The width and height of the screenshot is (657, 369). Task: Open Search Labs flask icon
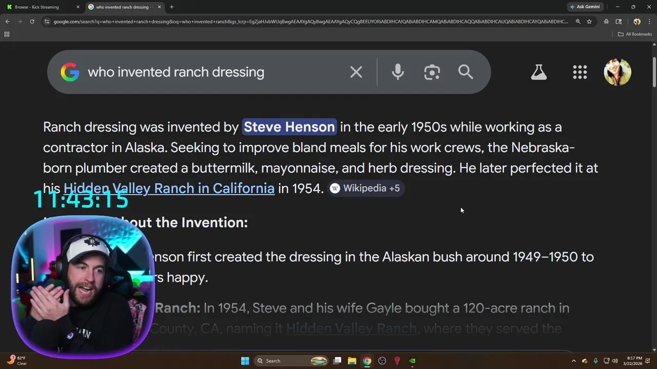pos(538,72)
